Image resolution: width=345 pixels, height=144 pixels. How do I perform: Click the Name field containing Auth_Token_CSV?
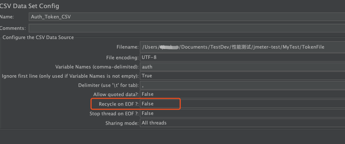pos(187,17)
